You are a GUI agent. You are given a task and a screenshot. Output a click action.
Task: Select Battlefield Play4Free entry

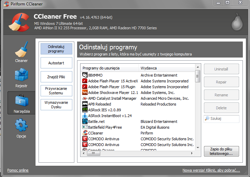[x=105, y=127]
